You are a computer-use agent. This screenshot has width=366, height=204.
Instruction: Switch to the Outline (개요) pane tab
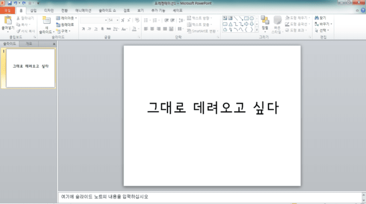coord(29,44)
